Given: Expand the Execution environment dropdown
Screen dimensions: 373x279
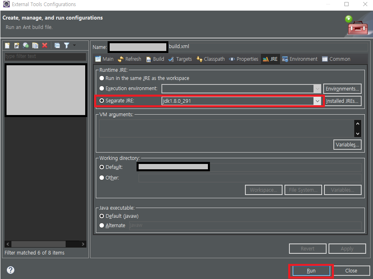Looking at the screenshot, I should (318, 89).
